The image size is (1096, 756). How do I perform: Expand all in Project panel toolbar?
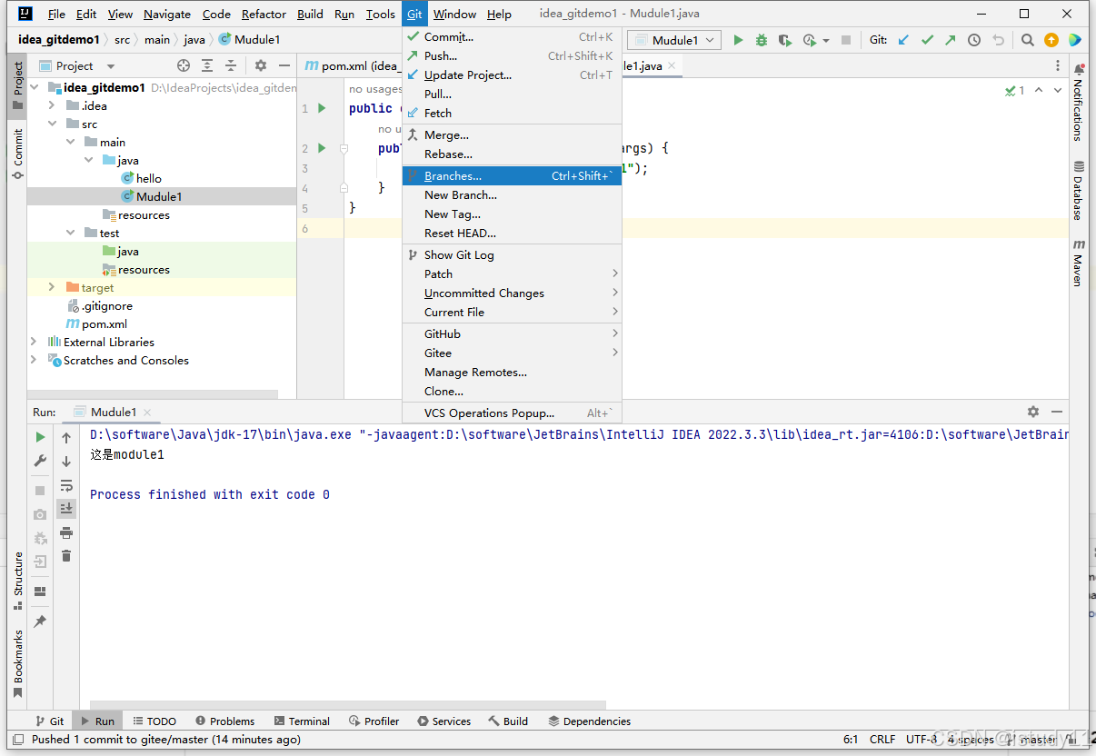click(x=207, y=65)
